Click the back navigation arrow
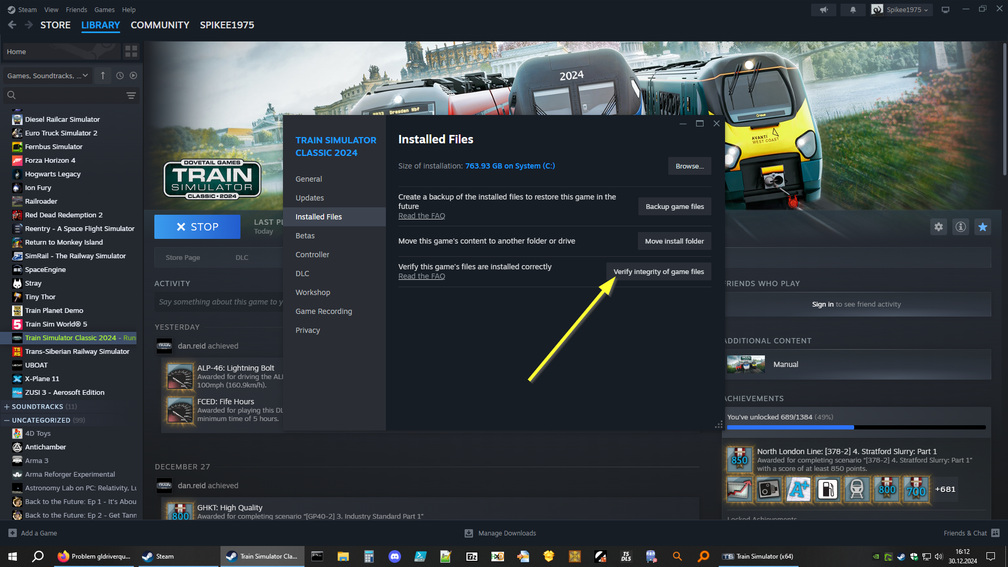The height and width of the screenshot is (567, 1008). (x=12, y=25)
